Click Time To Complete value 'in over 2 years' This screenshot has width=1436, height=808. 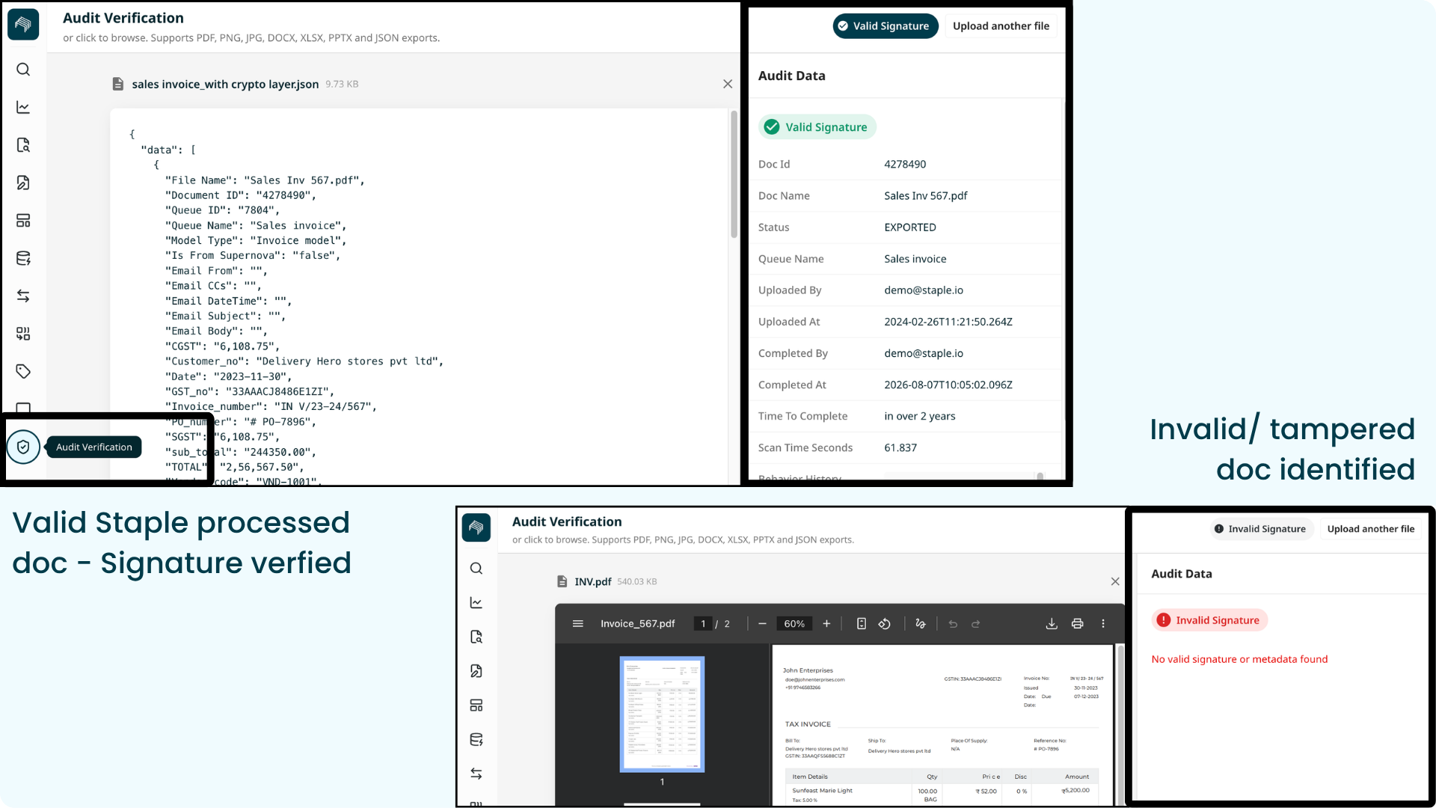[x=919, y=417]
